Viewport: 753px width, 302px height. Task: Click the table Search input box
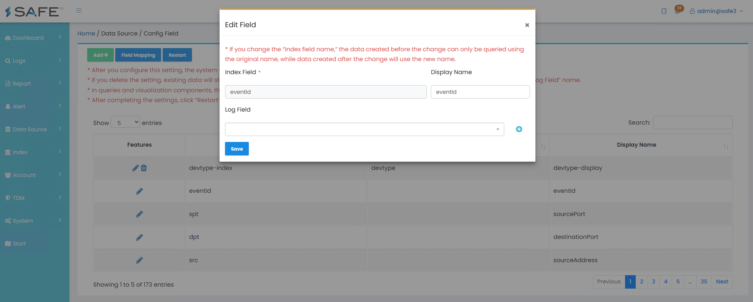click(x=693, y=123)
